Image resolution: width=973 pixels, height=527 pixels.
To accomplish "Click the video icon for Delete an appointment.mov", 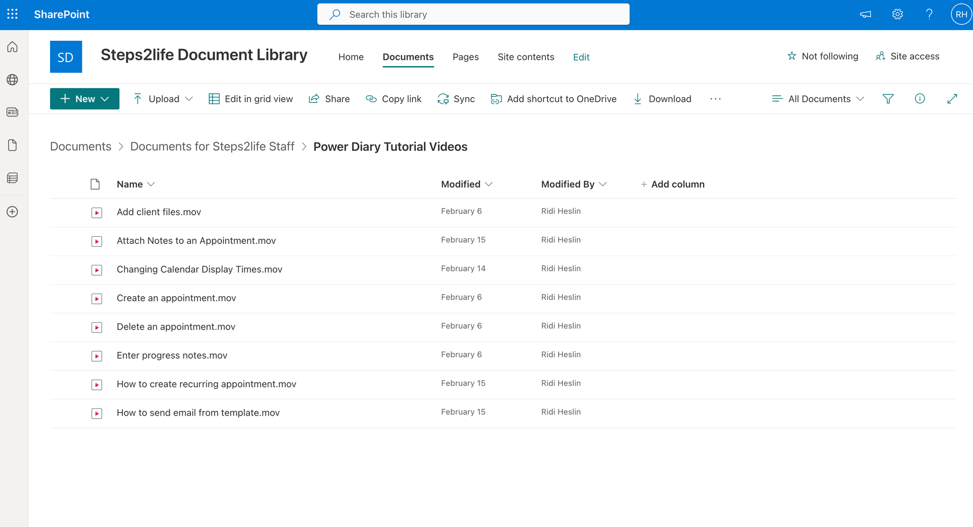I will point(97,327).
